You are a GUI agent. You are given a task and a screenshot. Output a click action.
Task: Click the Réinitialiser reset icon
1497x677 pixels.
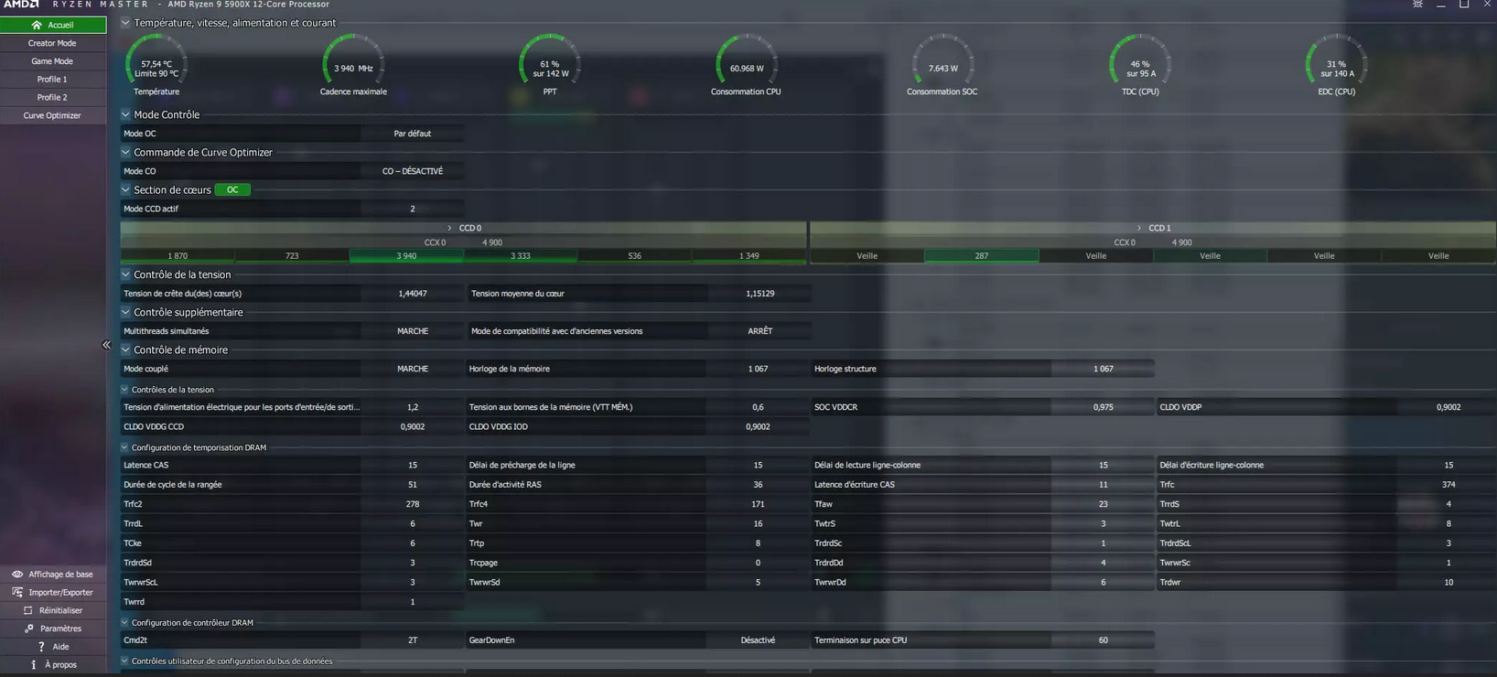pos(27,610)
